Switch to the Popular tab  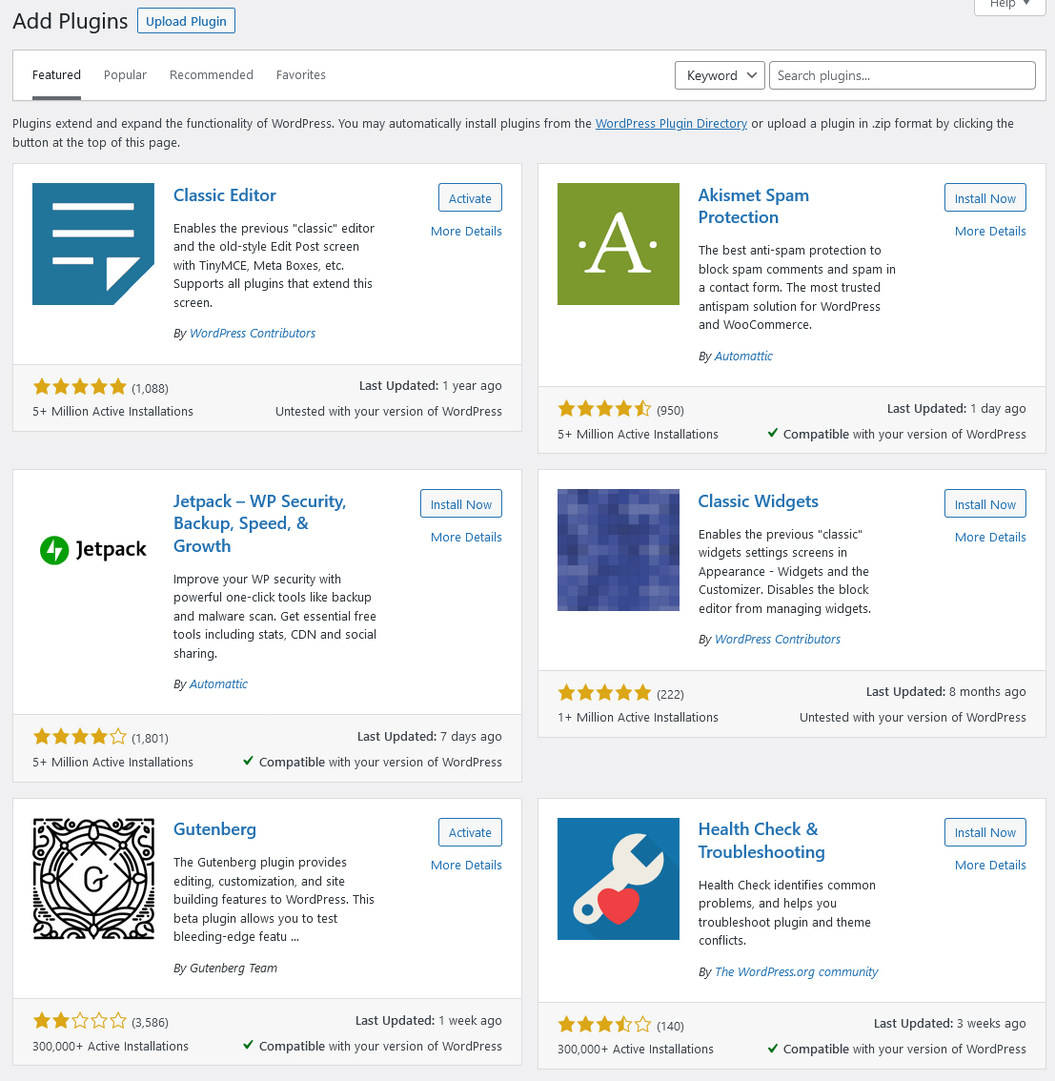point(125,75)
